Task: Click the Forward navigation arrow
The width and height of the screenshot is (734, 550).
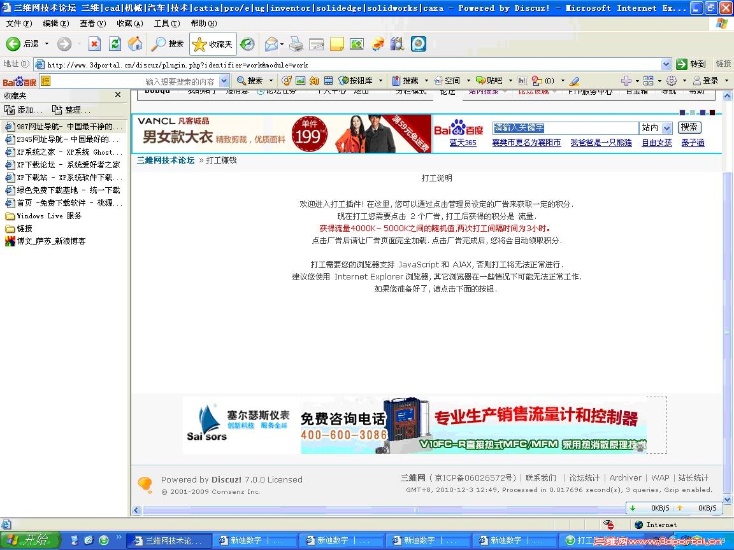Action: click(x=64, y=44)
